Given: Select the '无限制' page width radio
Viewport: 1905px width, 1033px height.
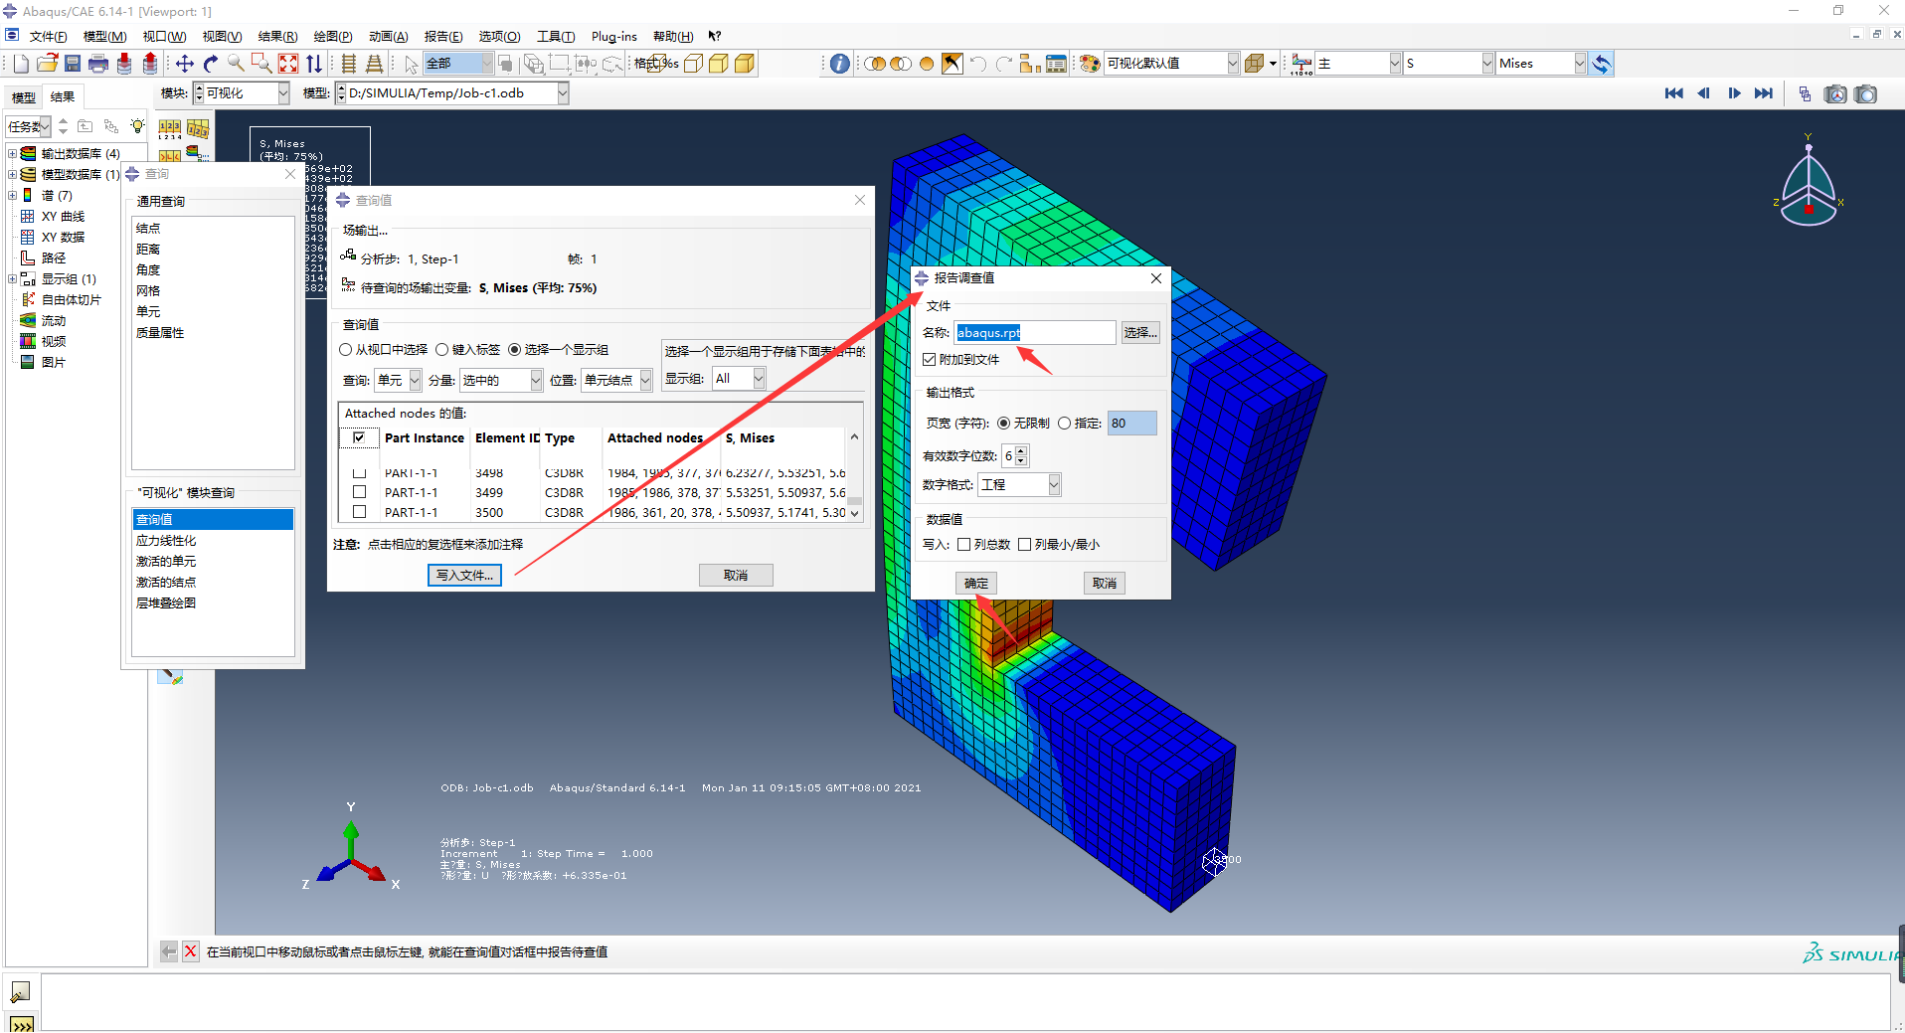Looking at the screenshot, I should point(1004,424).
